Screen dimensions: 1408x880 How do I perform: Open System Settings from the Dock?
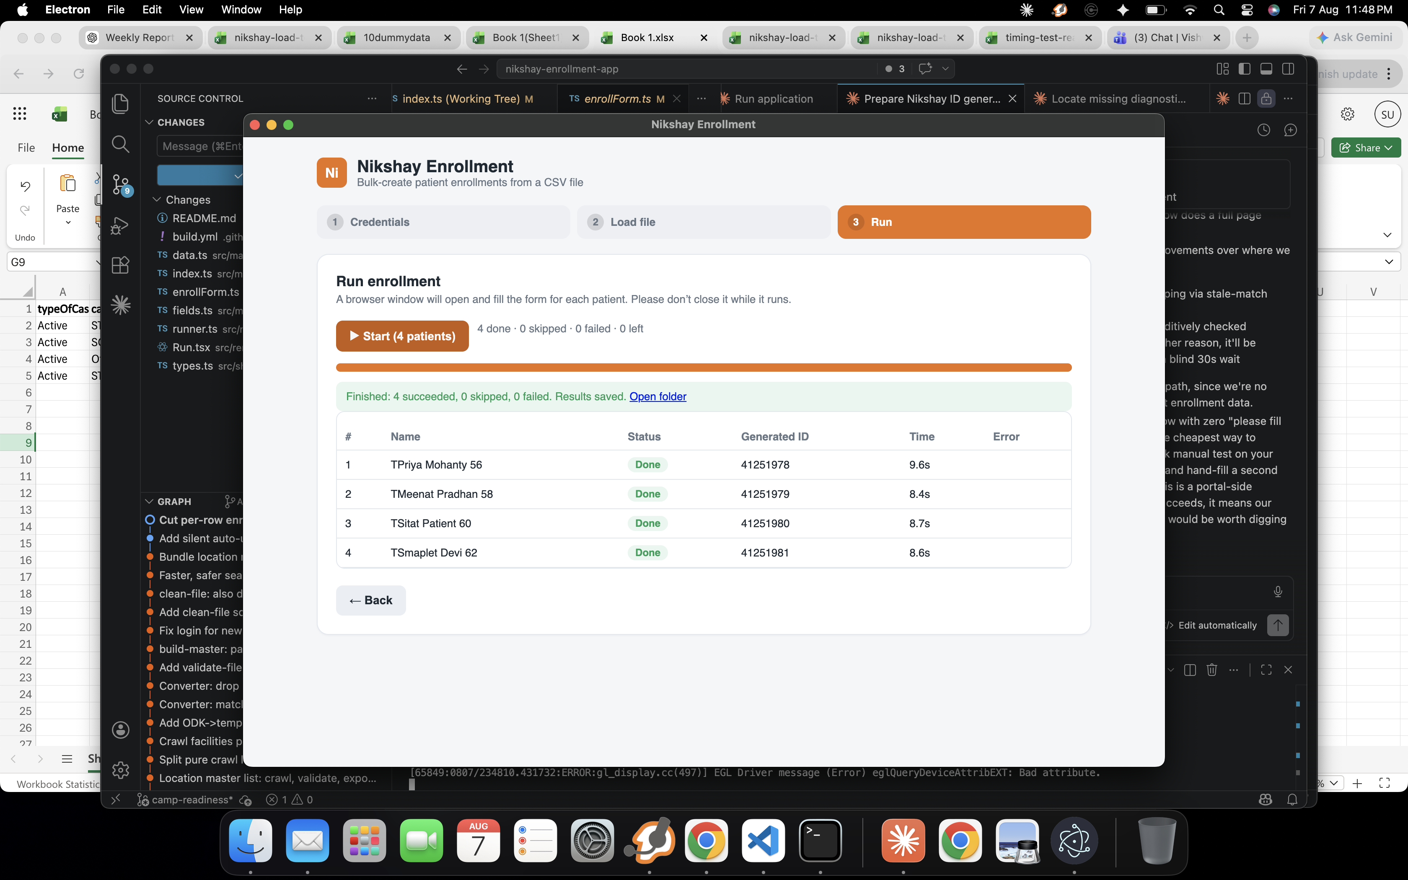coord(592,841)
